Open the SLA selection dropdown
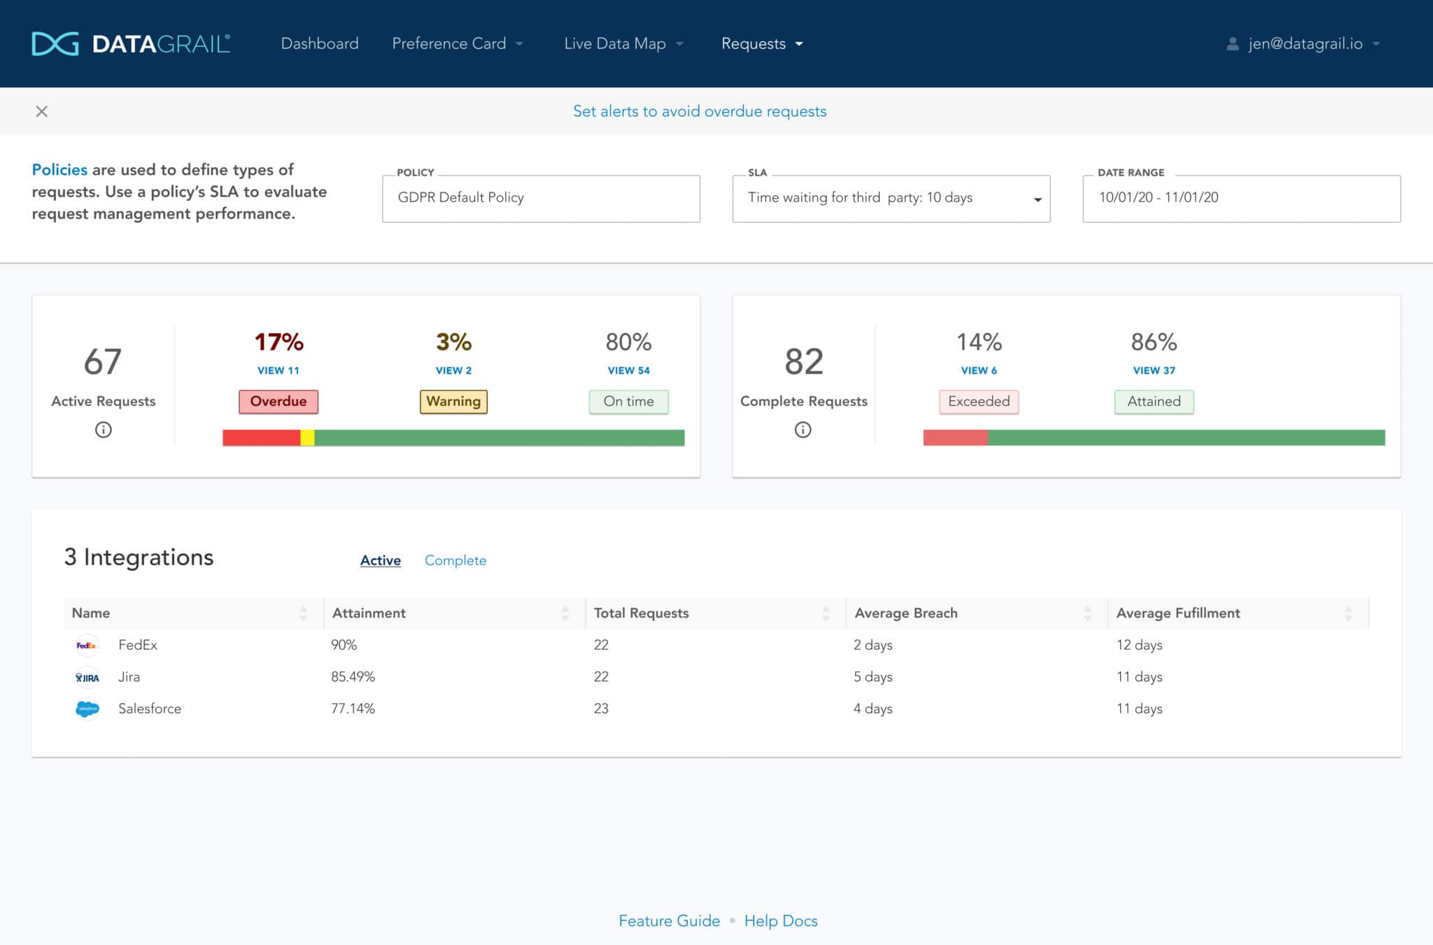Screen dimensions: 1433x945 point(1037,198)
